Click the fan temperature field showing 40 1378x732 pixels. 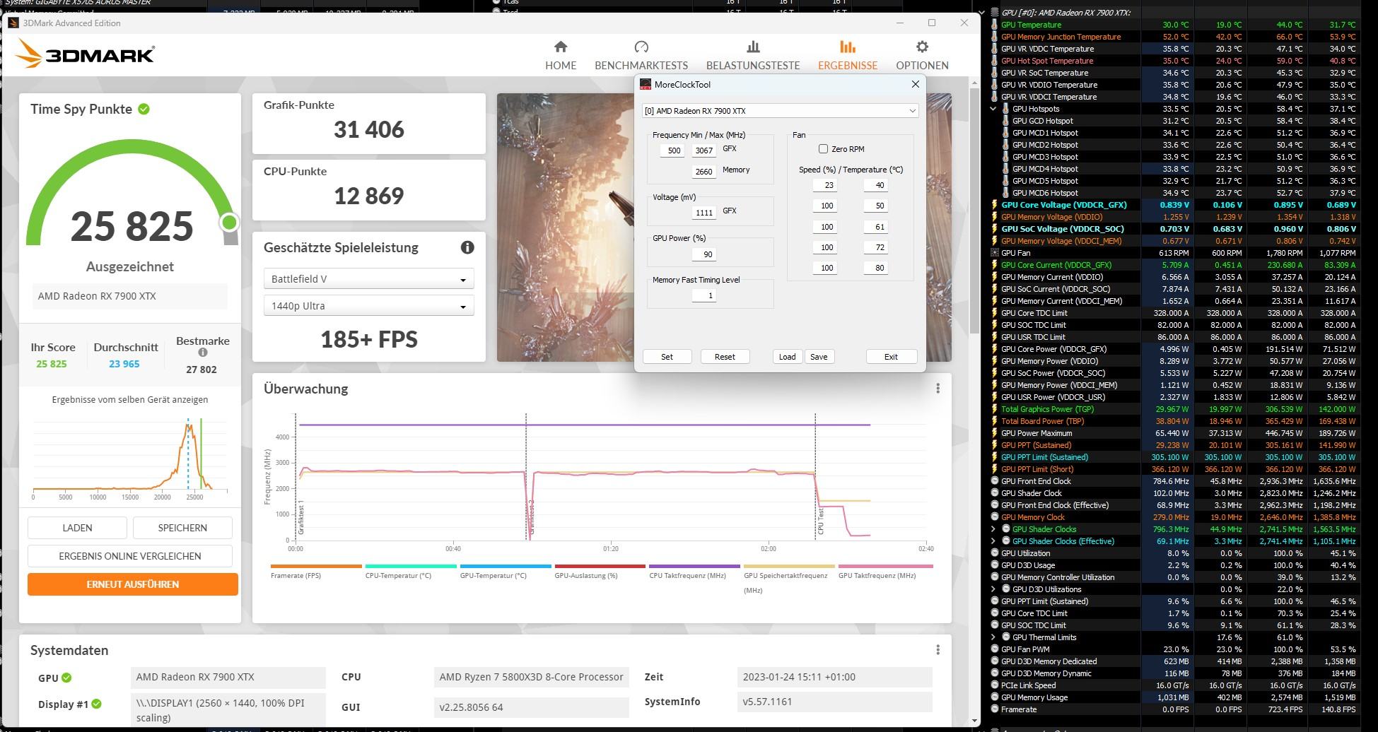[x=875, y=186]
